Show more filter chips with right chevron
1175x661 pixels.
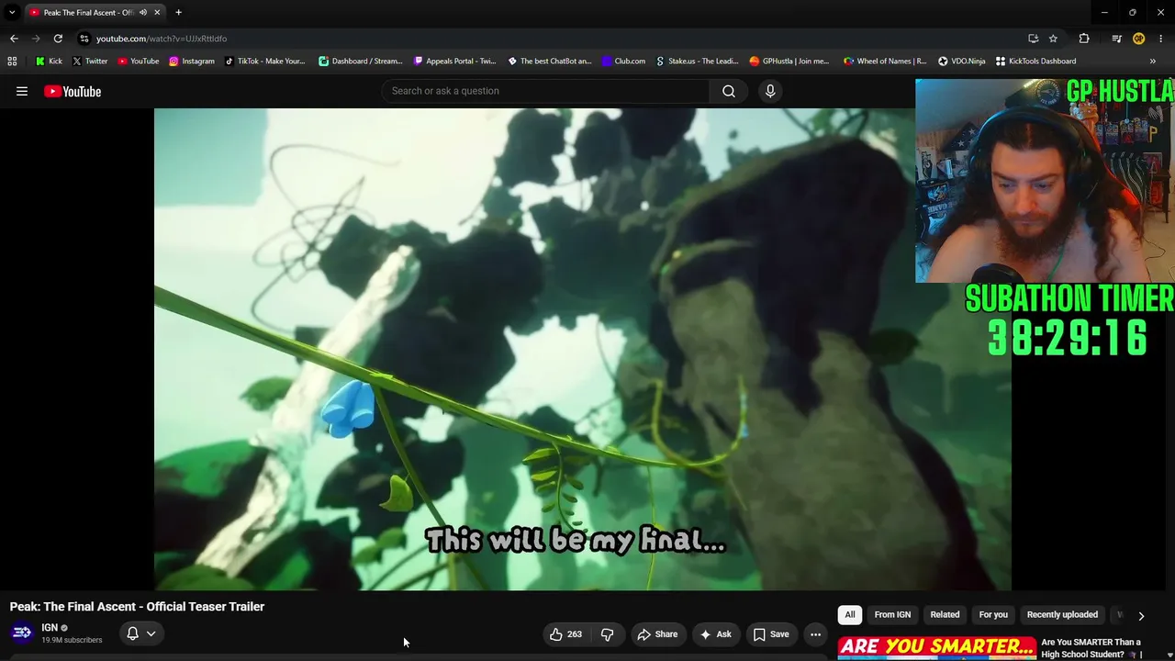coord(1141,616)
